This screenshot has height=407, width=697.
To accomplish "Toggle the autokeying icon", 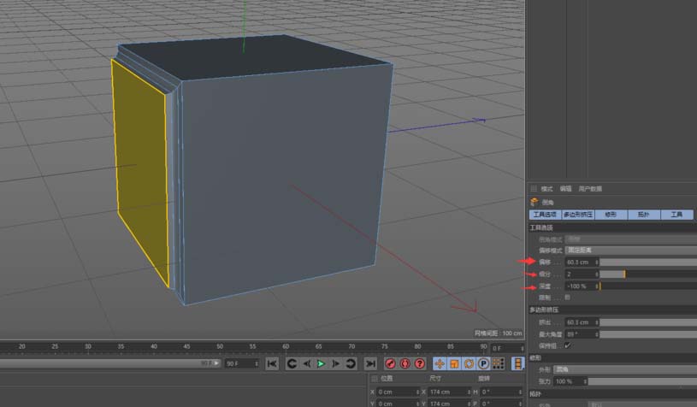I will (x=405, y=363).
